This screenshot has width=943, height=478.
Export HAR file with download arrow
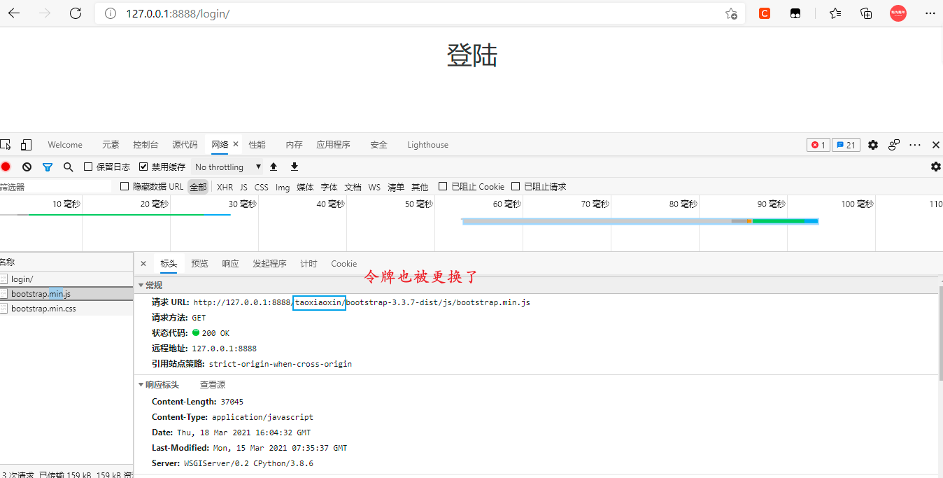(x=295, y=167)
